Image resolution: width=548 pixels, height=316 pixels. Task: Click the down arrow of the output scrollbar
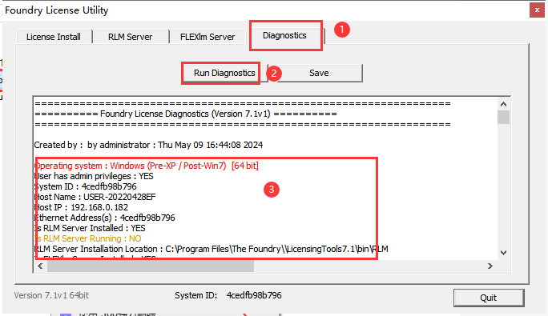click(503, 253)
